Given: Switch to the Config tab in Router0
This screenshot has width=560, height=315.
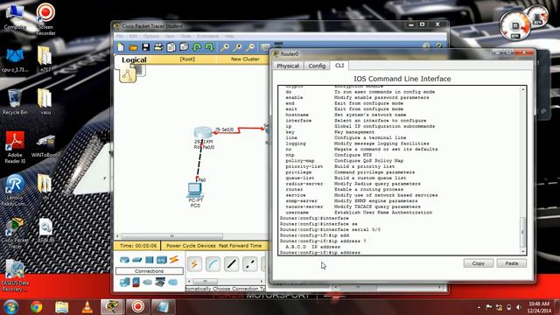Looking at the screenshot, I should coord(317,66).
